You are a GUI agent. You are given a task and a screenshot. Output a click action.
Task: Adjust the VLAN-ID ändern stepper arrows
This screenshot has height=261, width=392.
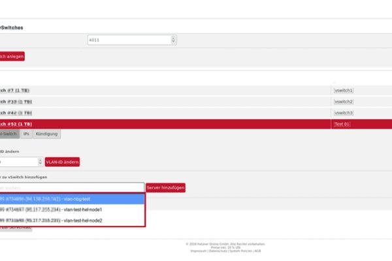(x=40, y=161)
